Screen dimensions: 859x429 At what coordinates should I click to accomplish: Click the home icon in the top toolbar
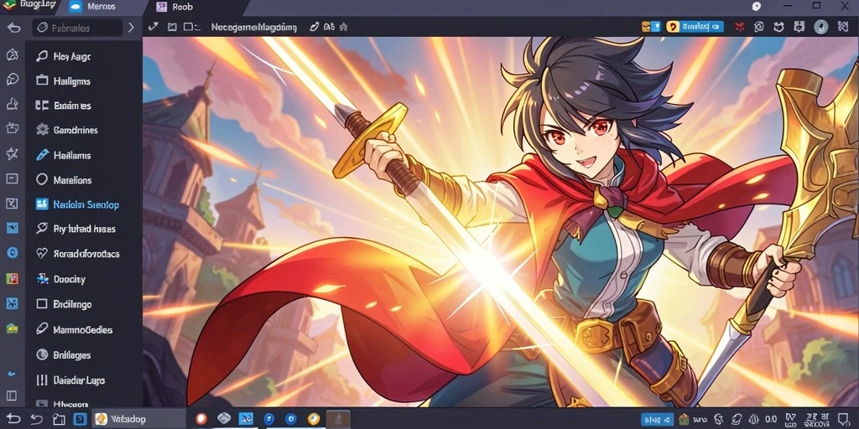343,26
